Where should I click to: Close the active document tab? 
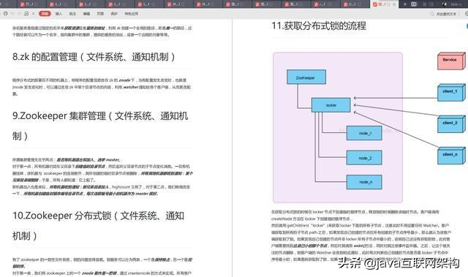(394, 4)
